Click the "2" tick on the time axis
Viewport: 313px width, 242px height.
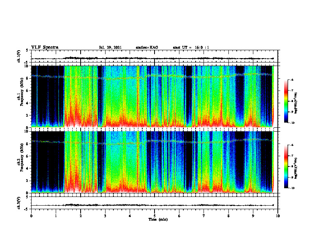(81, 216)
